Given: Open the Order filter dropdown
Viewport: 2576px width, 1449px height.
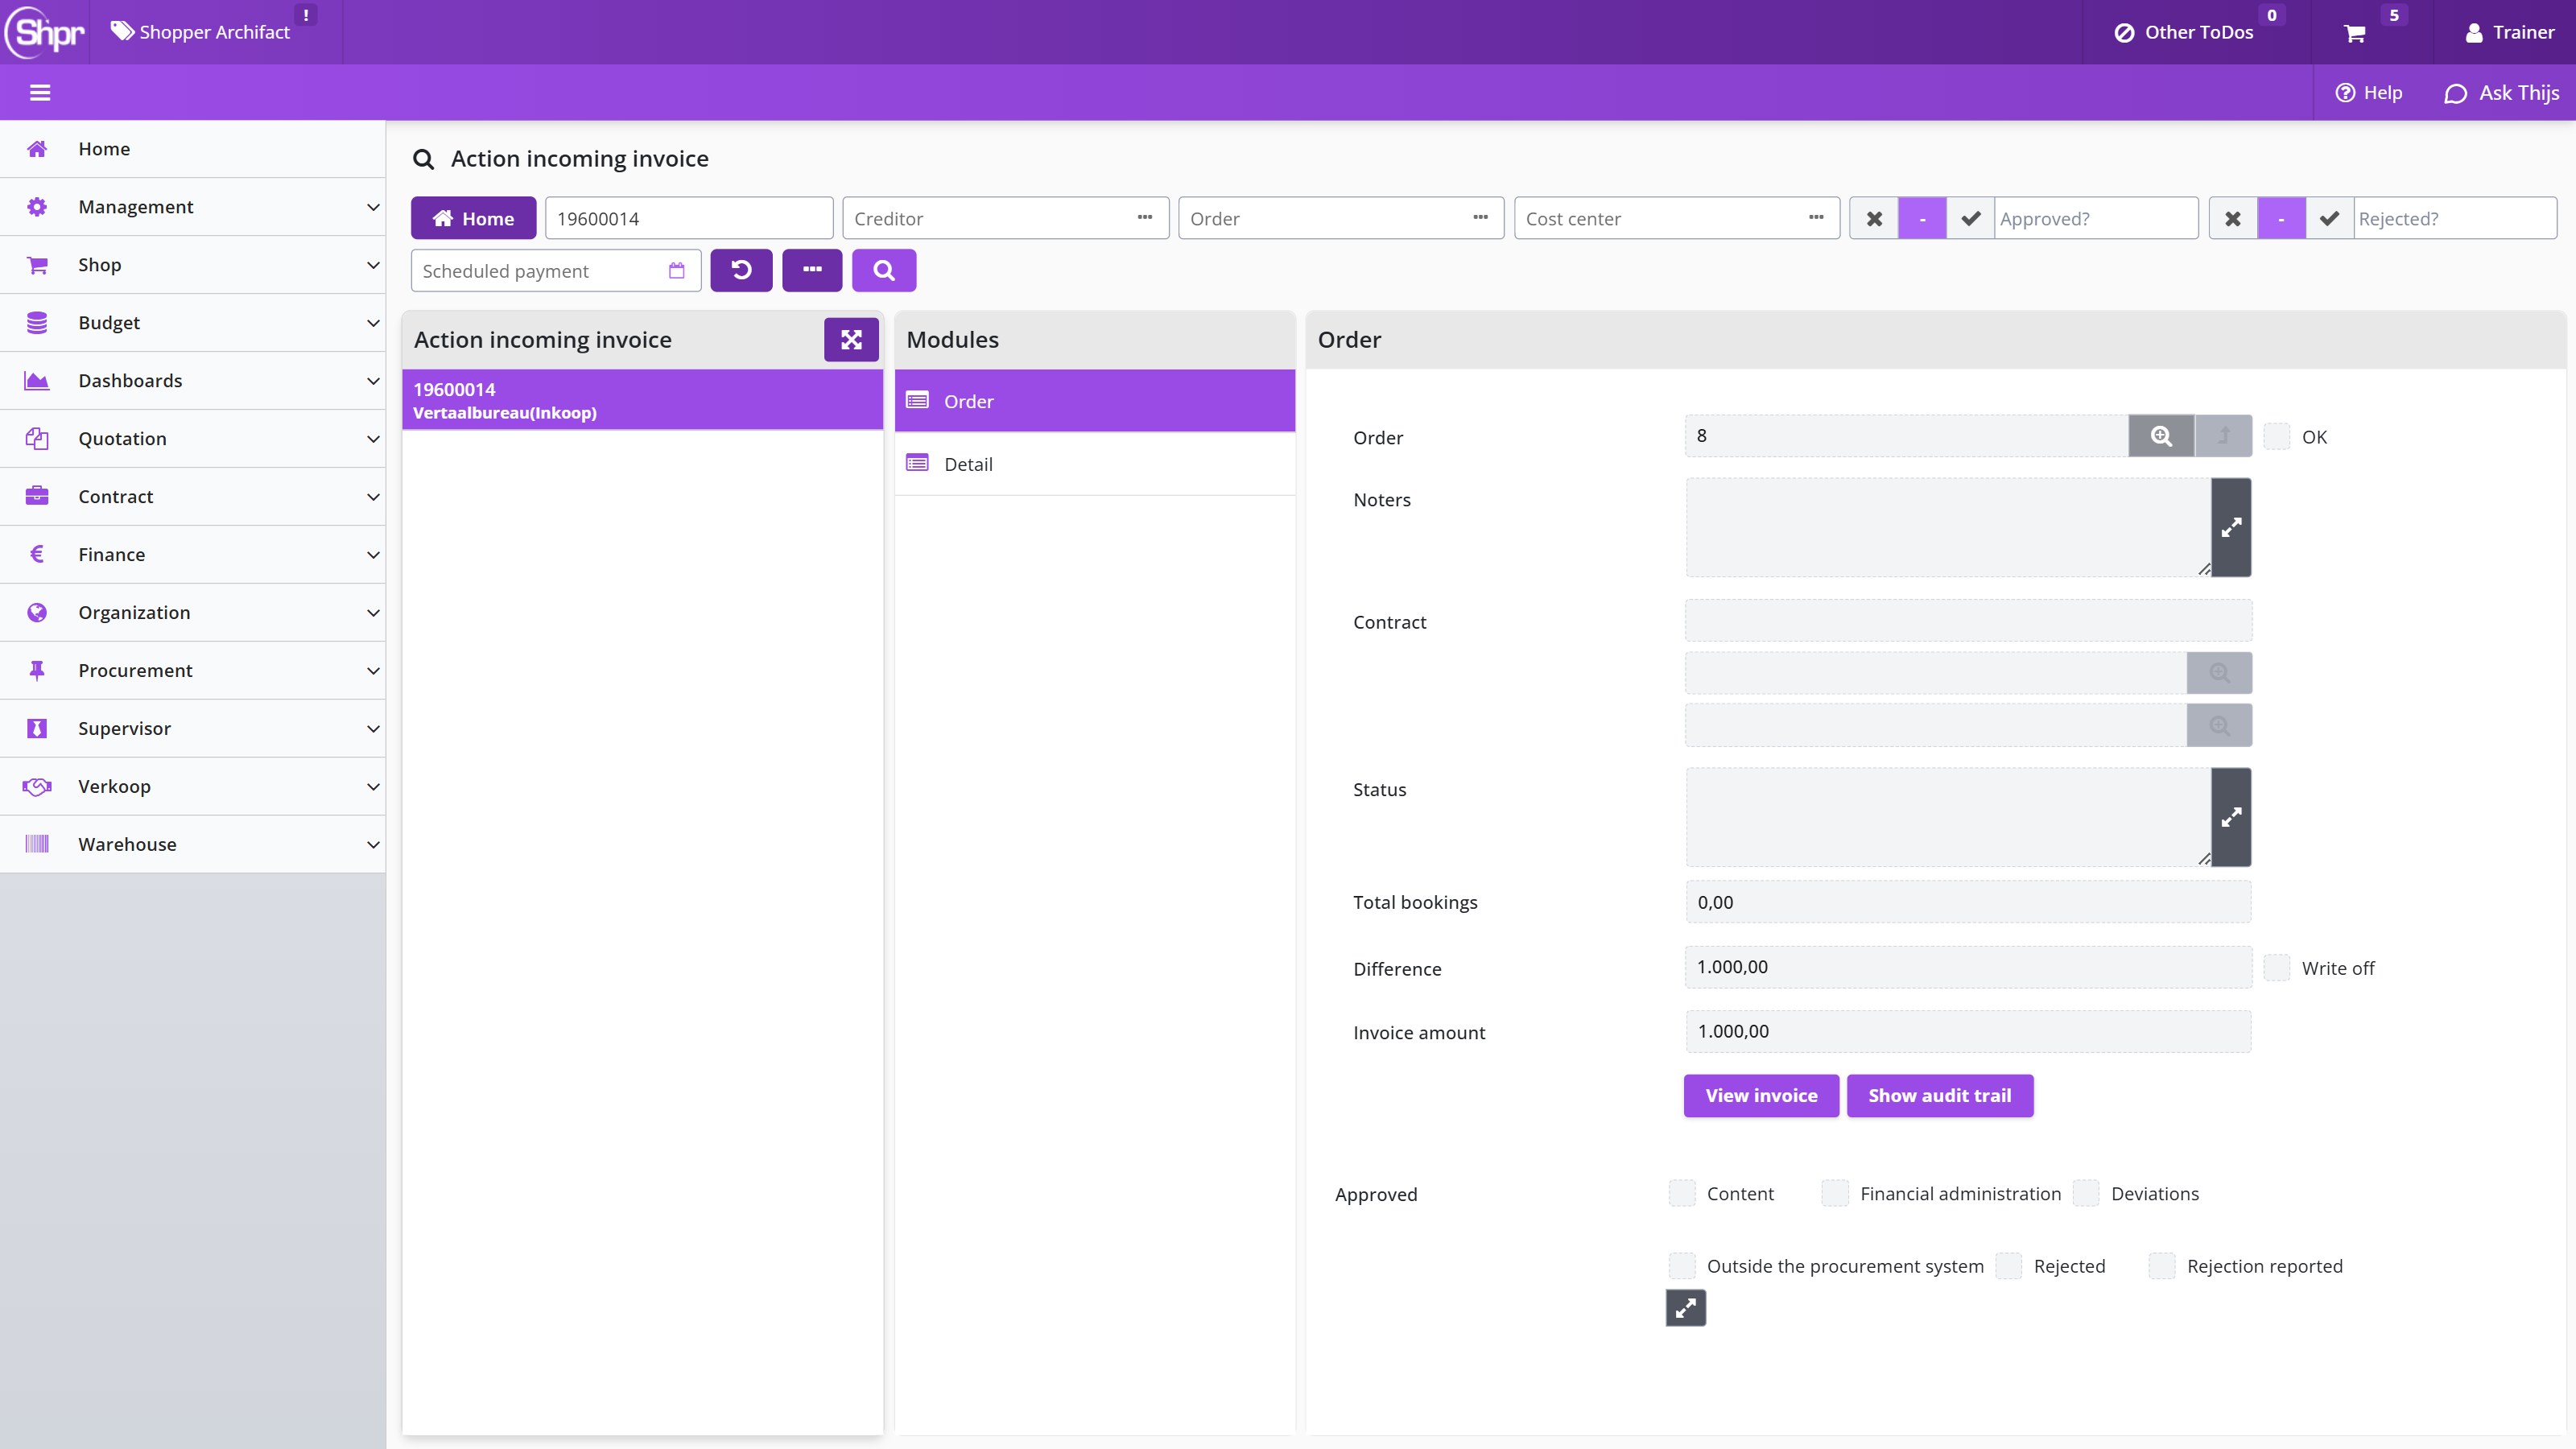Looking at the screenshot, I should coord(1480,218).
